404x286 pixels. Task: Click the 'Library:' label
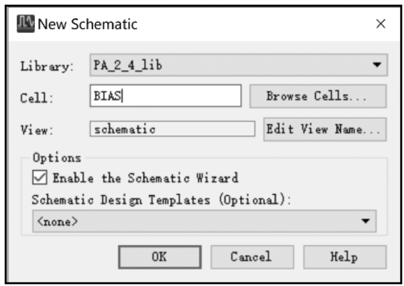click(47, 66)
